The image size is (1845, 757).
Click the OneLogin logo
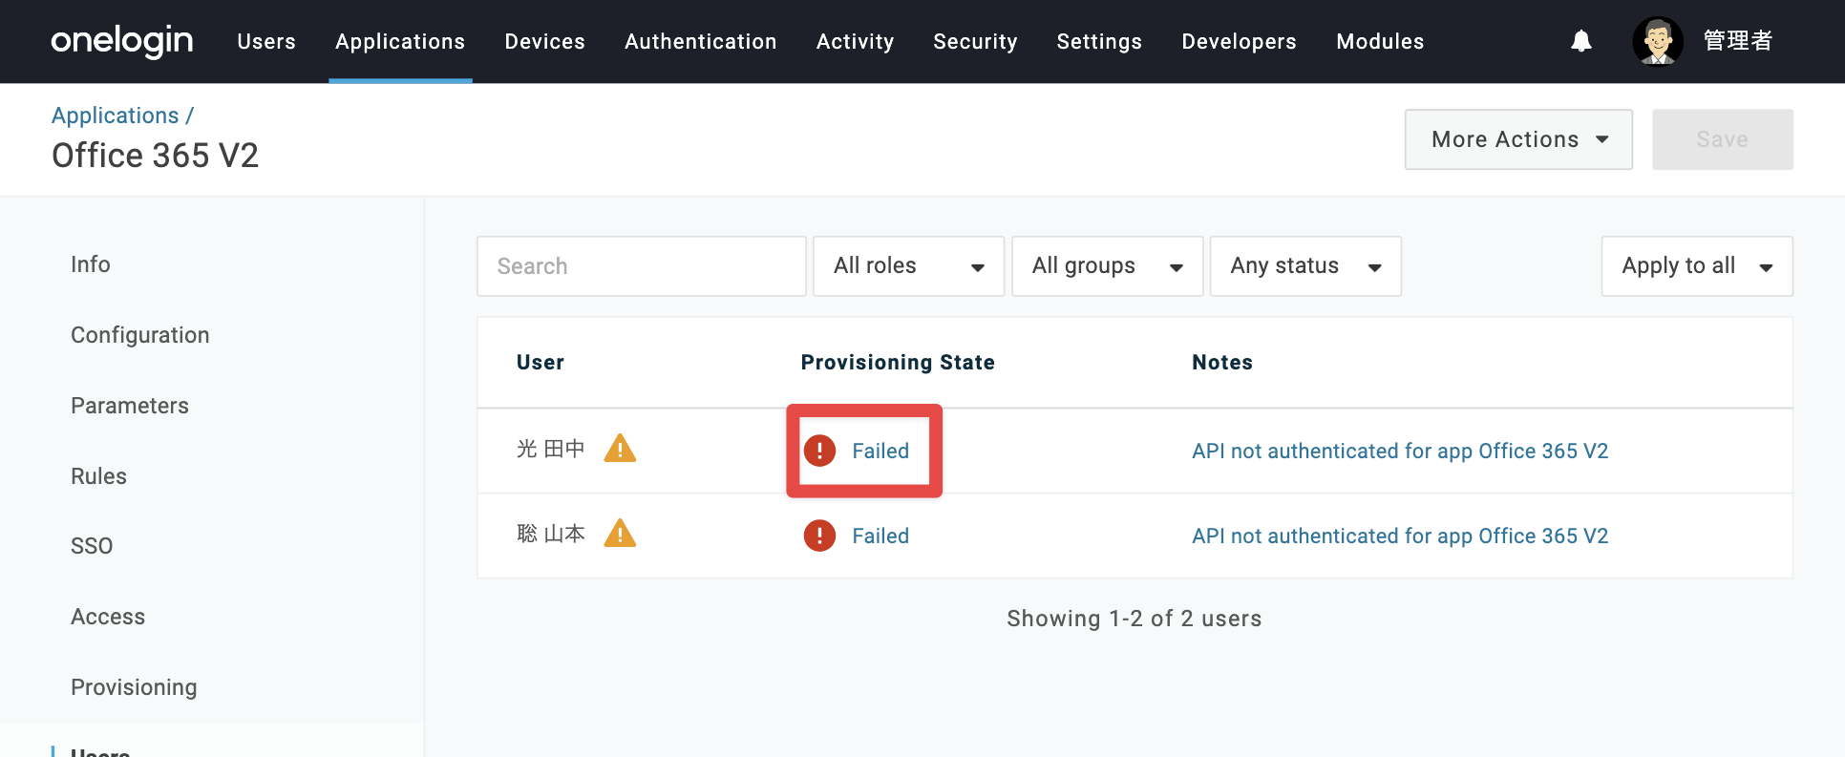point(122,41)
